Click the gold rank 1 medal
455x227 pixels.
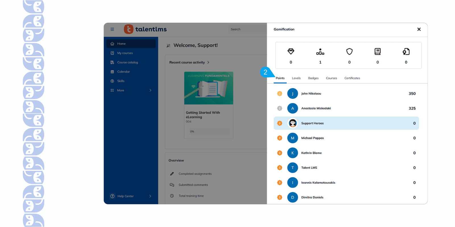coord(280,94)
